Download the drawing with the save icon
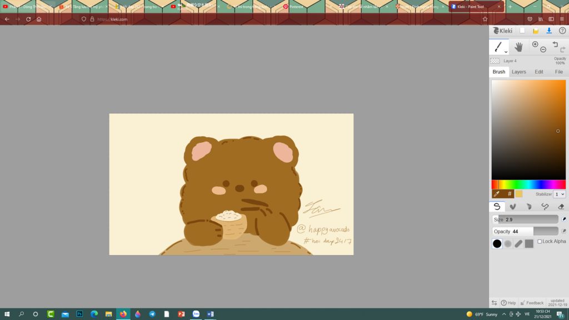Viewport: 569px width, 320px height. 548,31
